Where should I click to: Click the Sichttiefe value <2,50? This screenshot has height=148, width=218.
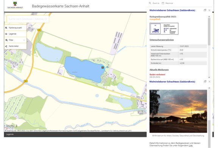182,63
